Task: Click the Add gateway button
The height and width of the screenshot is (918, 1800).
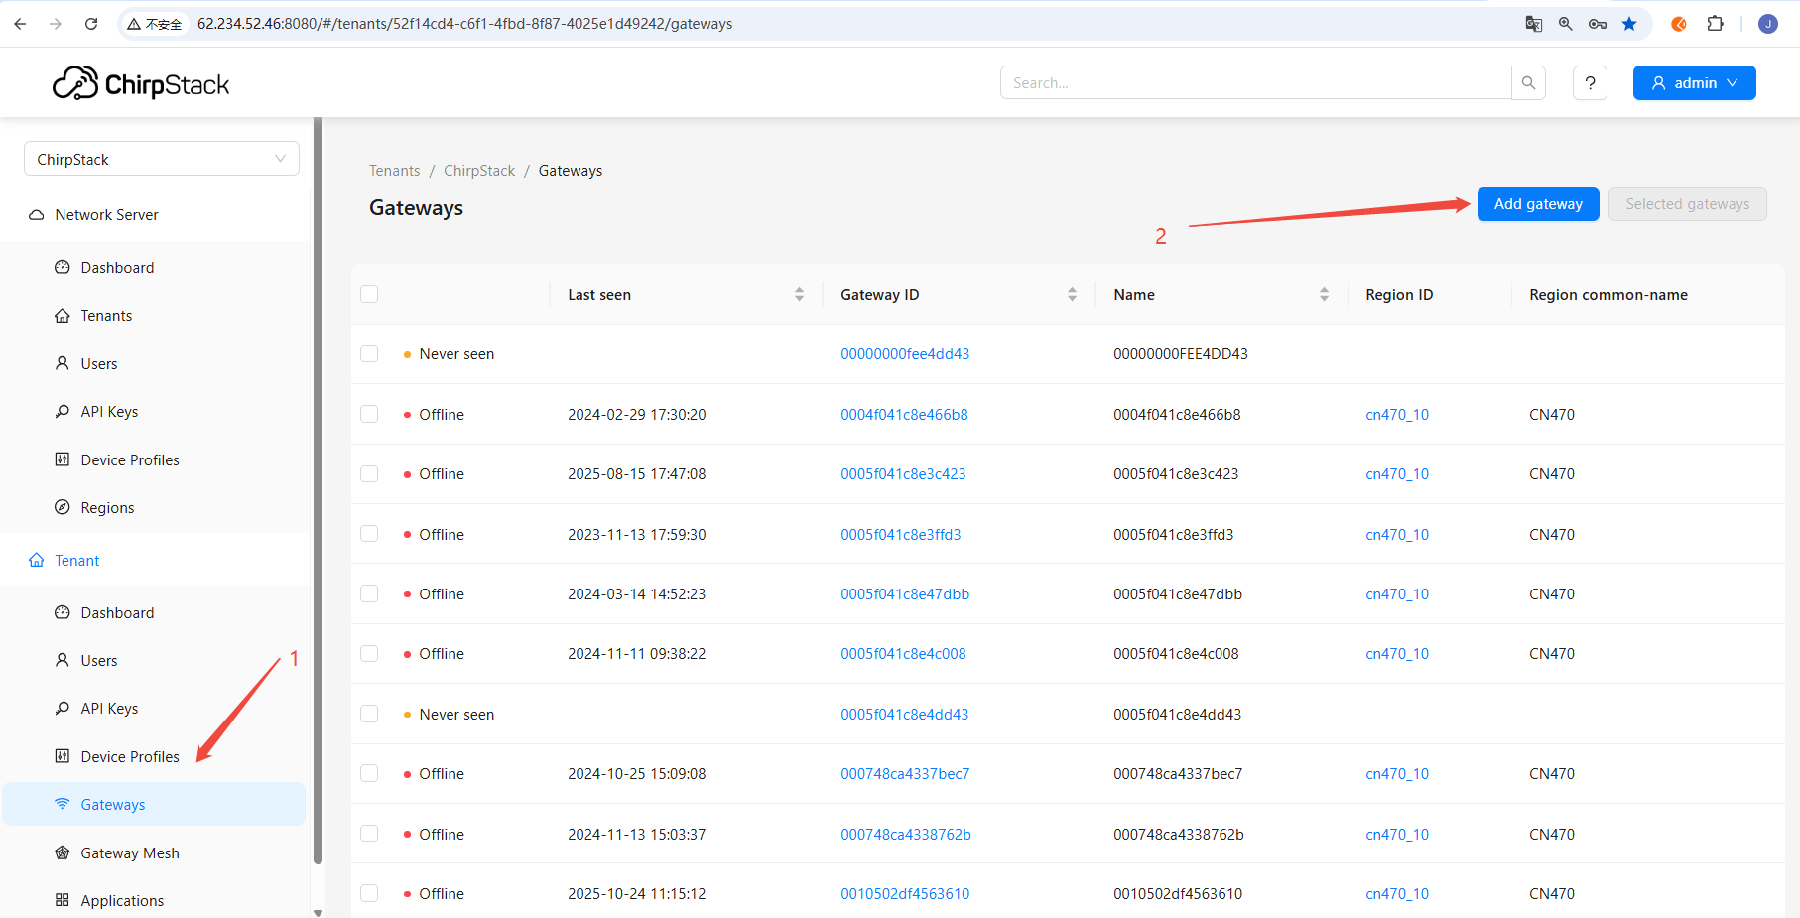Action: point(1537,204)
